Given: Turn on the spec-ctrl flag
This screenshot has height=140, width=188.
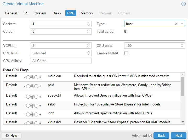Looking at the screenshot, I should click(36, 97).
